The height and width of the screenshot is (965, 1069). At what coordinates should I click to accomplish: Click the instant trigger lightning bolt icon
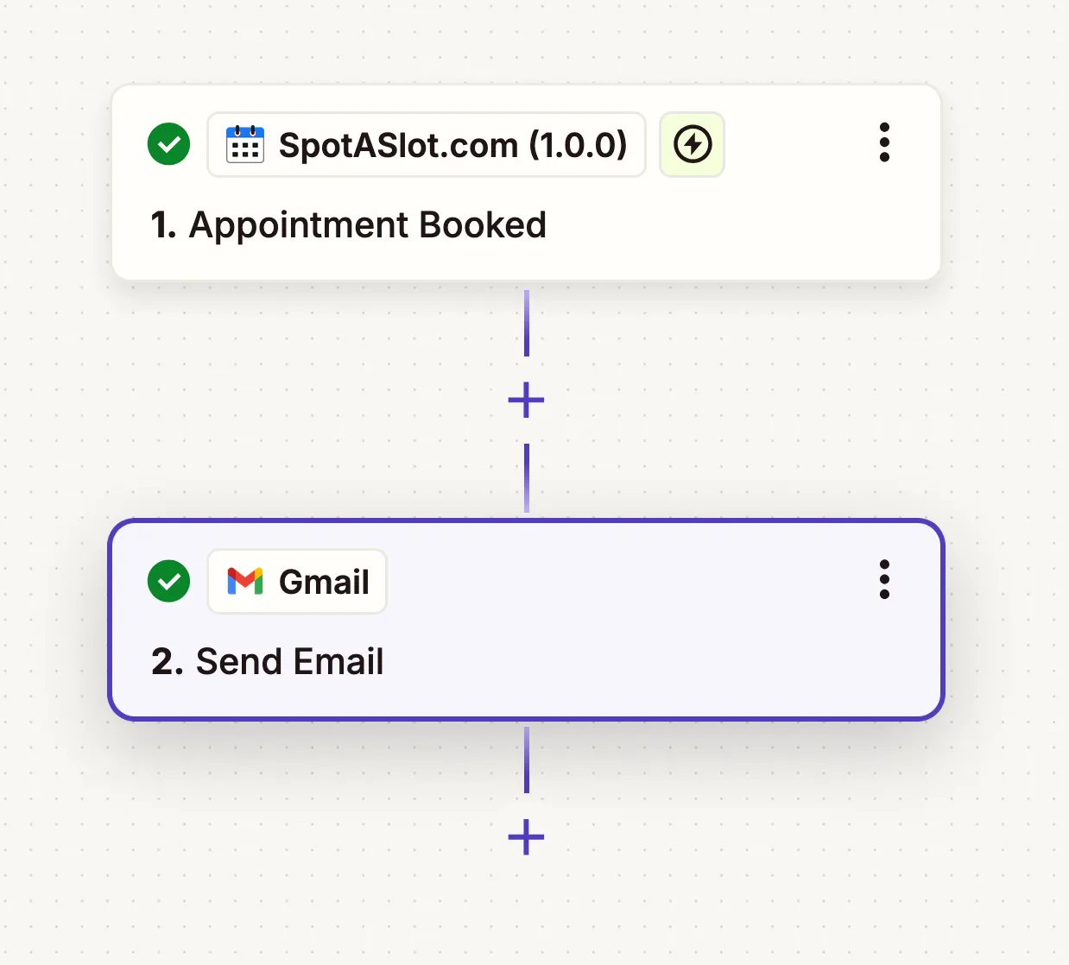tap(692, 144)
